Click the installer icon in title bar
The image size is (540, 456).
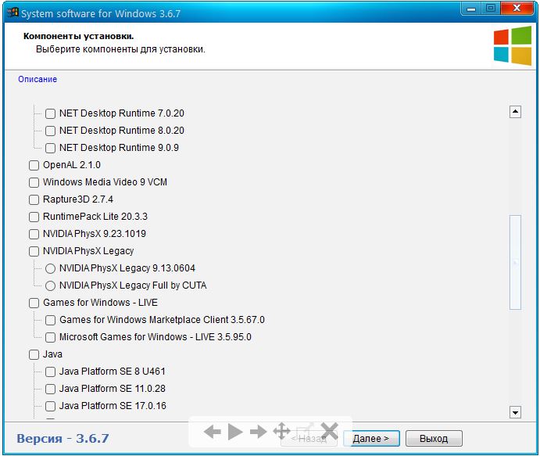tap(10, 11)
